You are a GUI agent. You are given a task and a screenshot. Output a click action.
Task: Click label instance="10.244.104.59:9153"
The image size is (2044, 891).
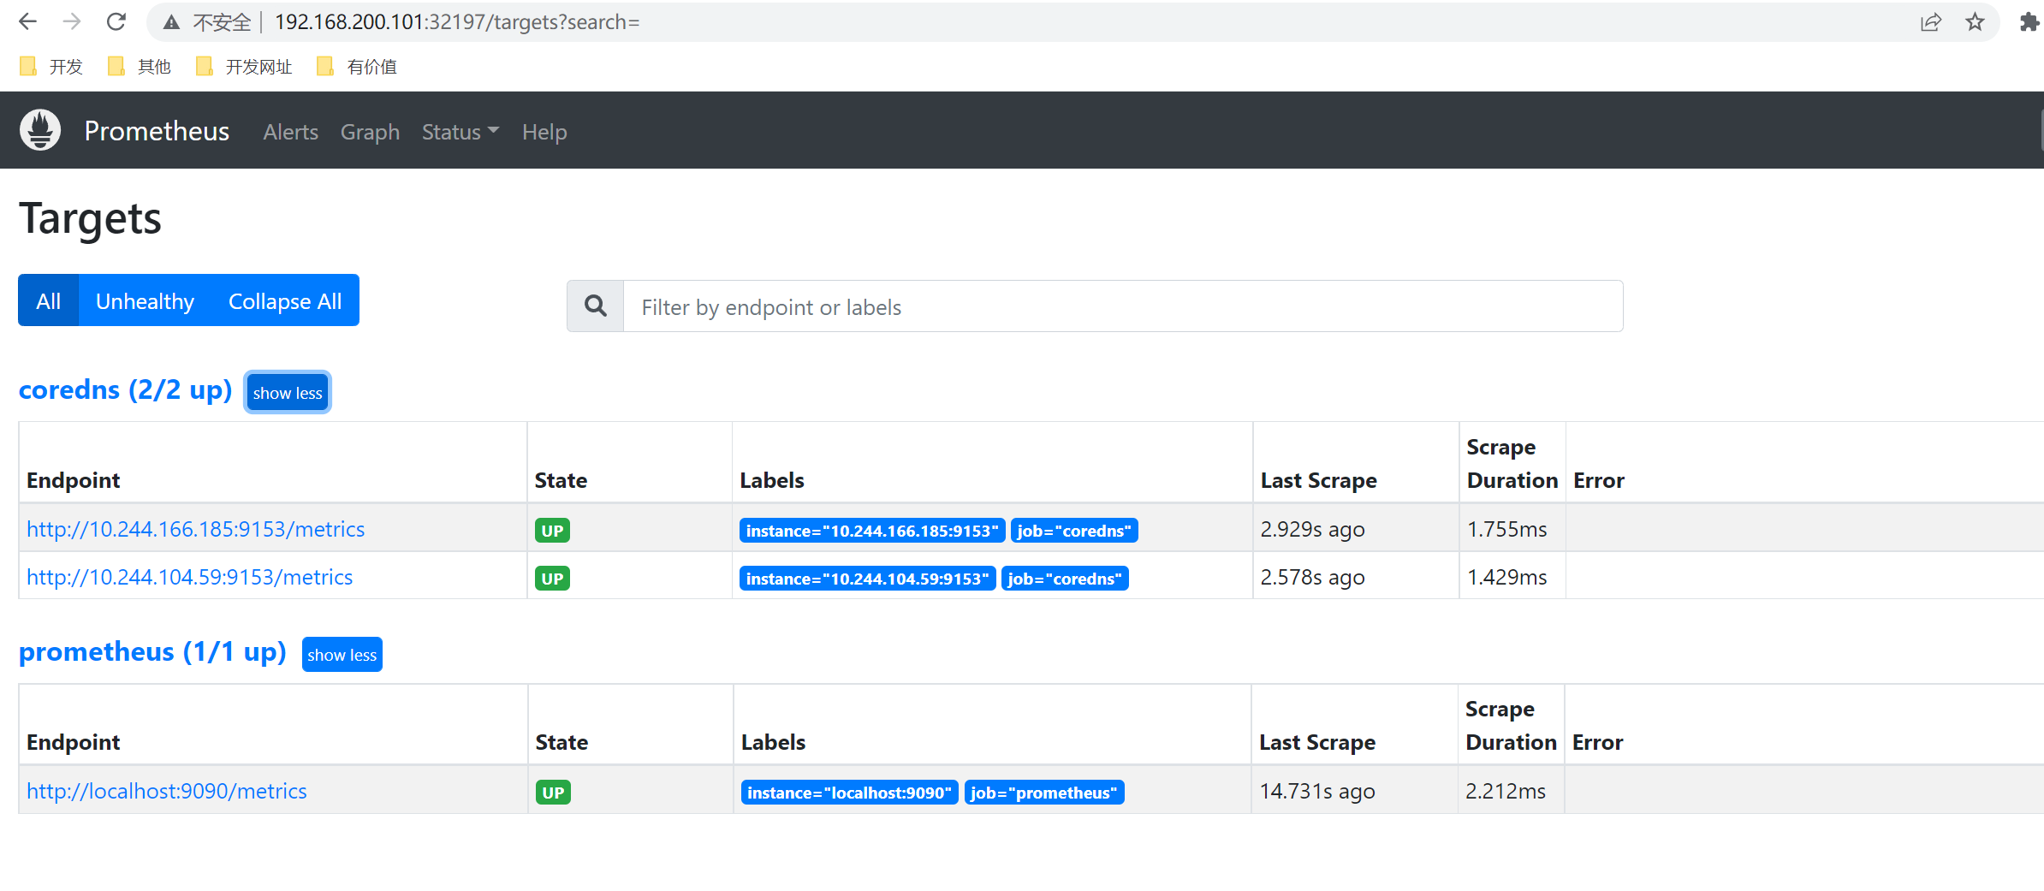point(867,578)
